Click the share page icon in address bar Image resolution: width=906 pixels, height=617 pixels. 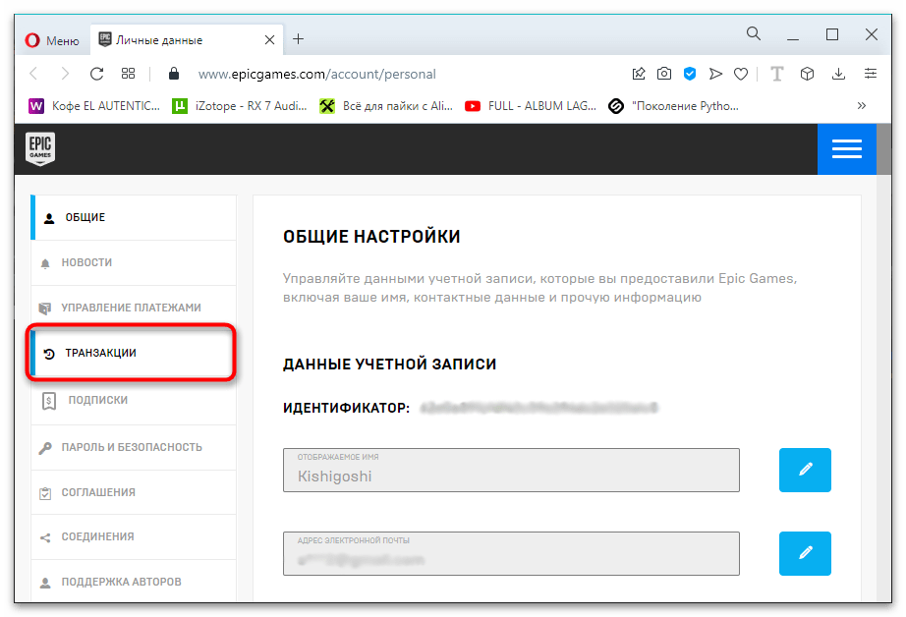[639, 74]
